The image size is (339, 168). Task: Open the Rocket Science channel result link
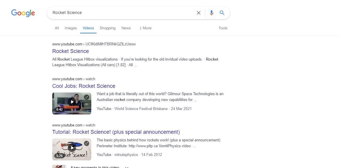pos(70,51)
